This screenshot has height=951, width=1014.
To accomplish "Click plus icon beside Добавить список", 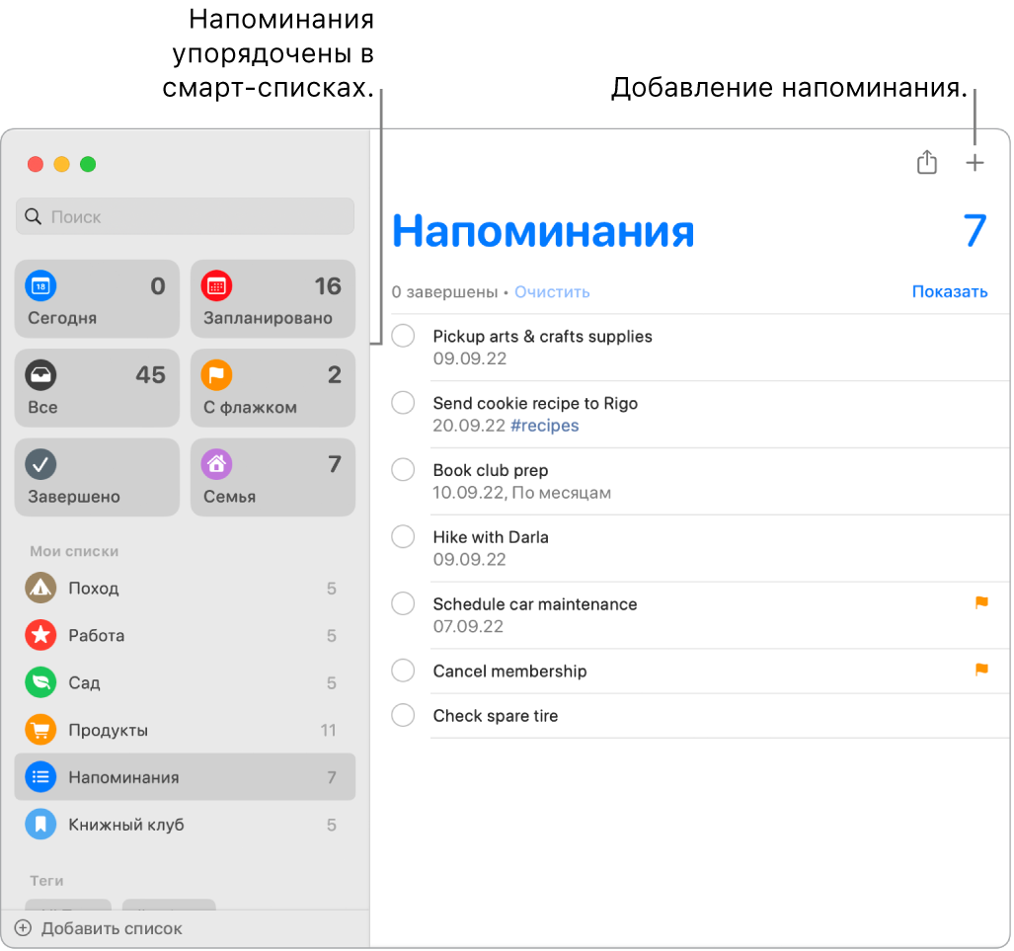I will click(23, 927).
